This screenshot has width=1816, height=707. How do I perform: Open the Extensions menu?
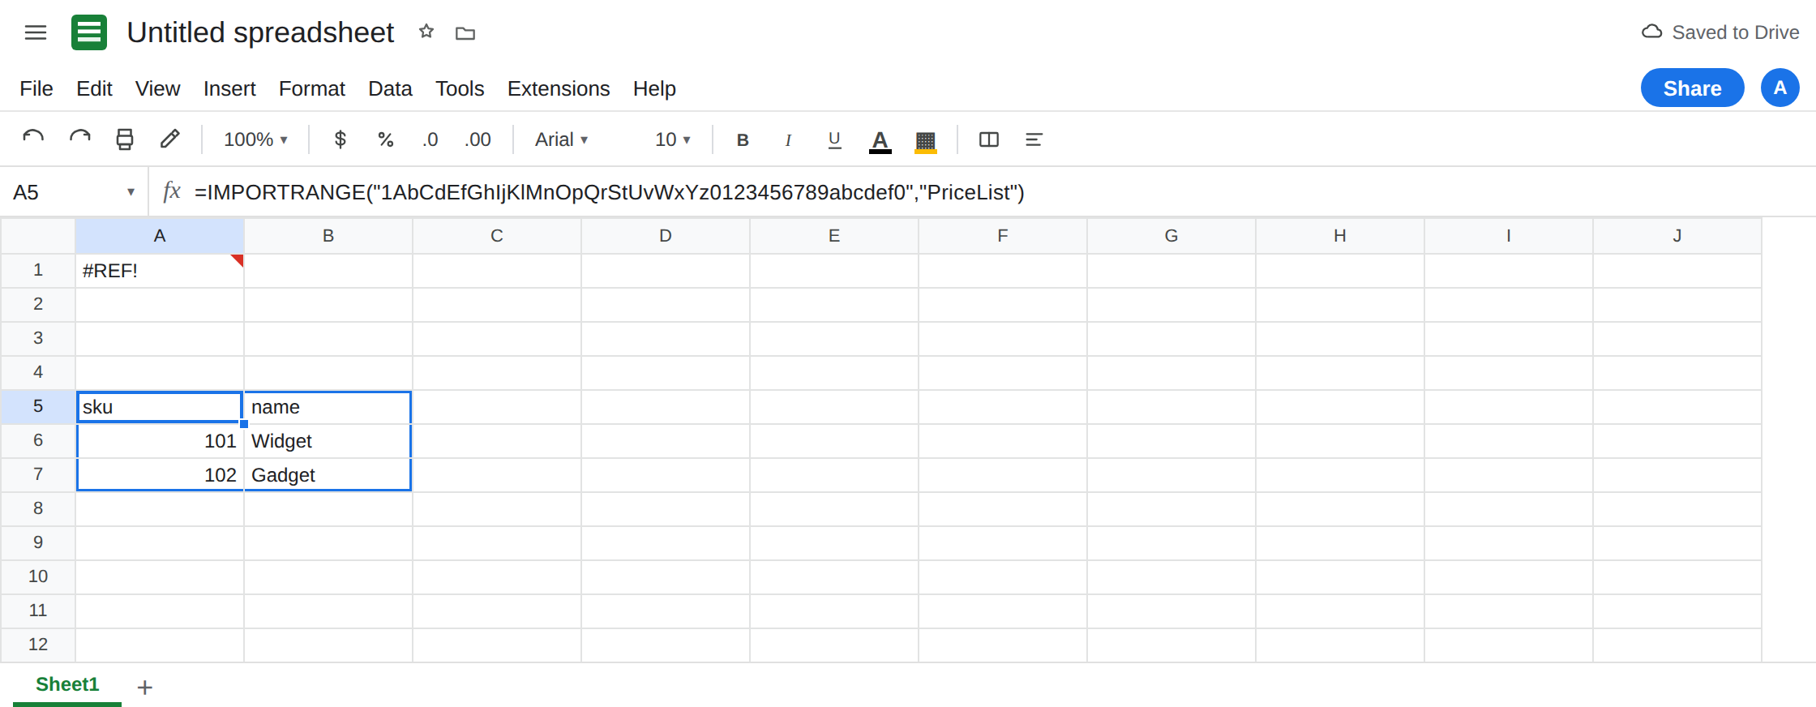559,88
